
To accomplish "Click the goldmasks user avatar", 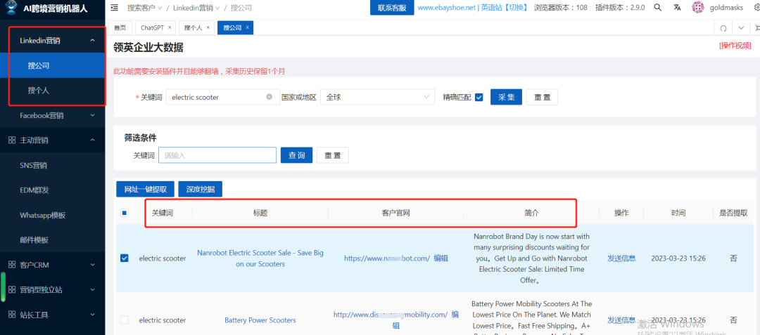I will click(x=698, y=7).
